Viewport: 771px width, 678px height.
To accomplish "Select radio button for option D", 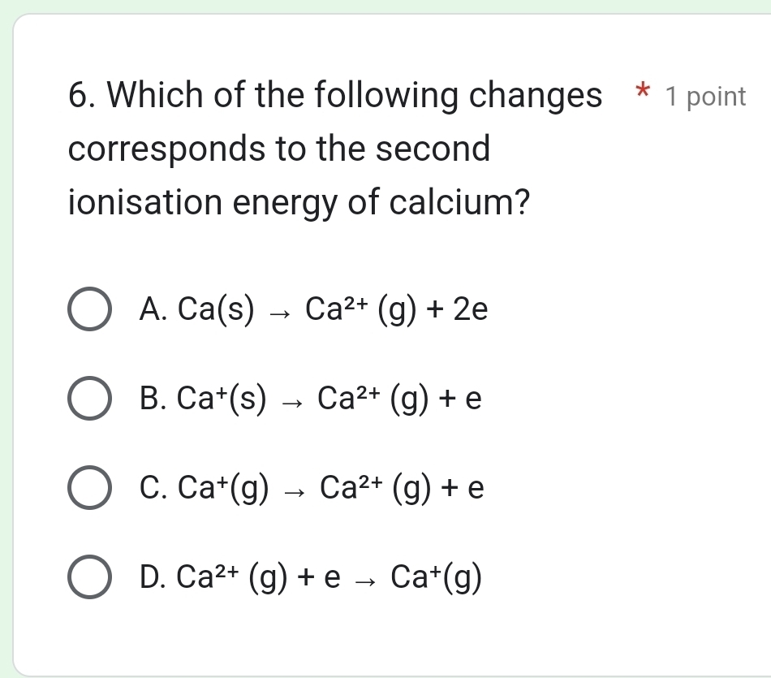I will point(89,579).
